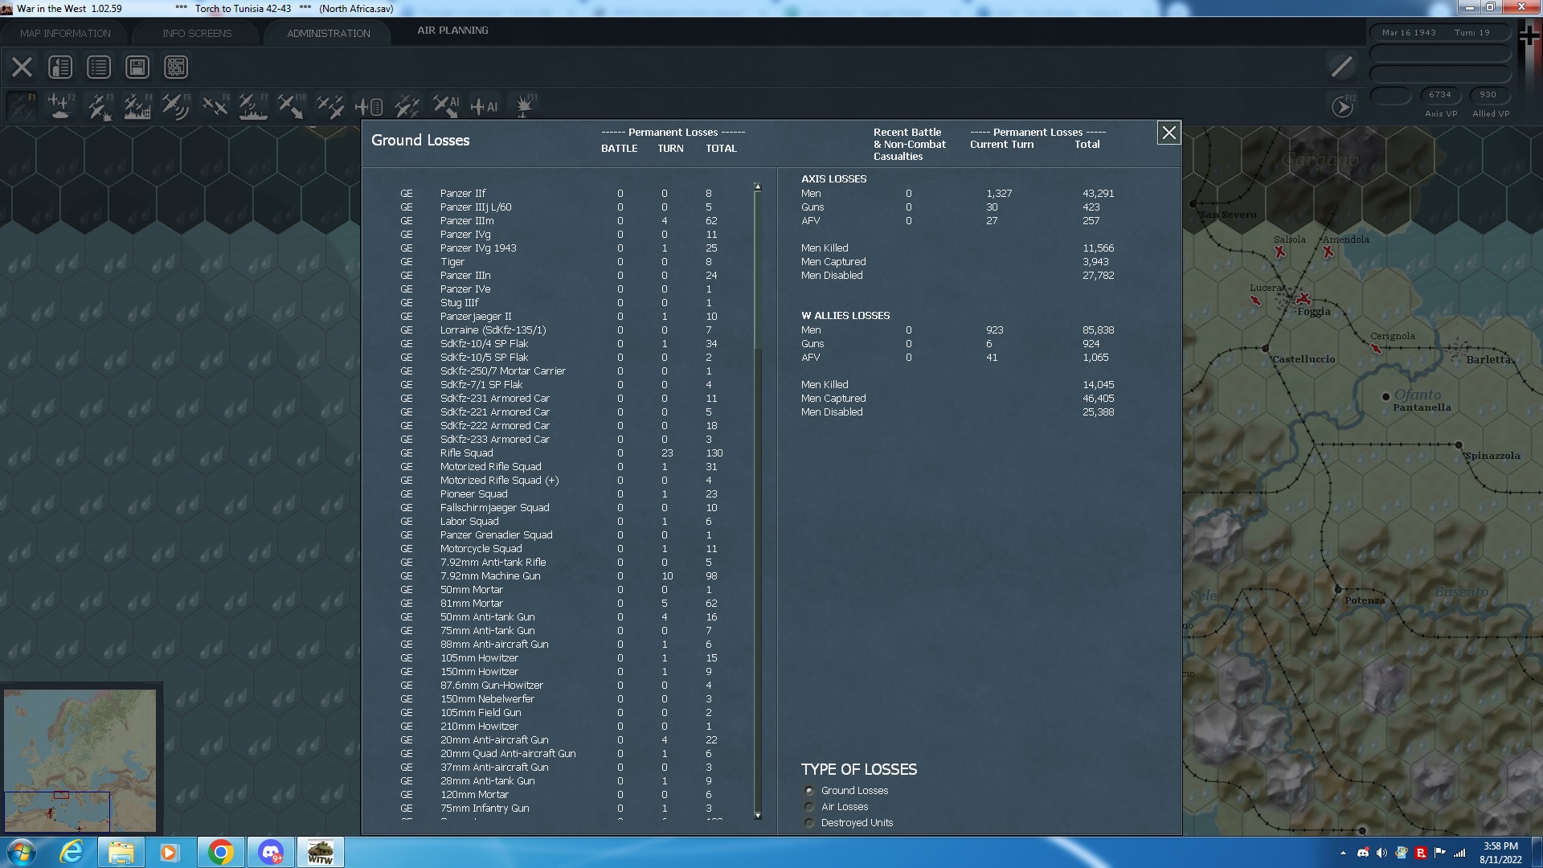Select the F7 naval patrol mission icon

pos(252,105)
